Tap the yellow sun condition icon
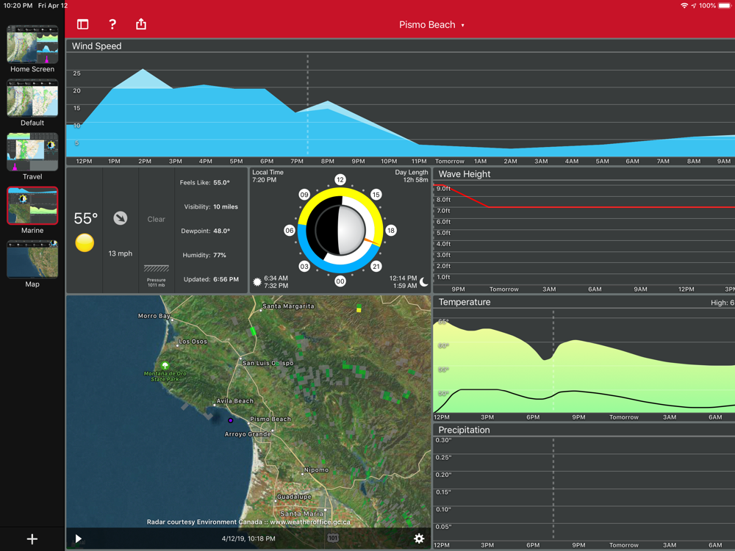This screenshot has height=551, width=735. click(x=85, y=242)
